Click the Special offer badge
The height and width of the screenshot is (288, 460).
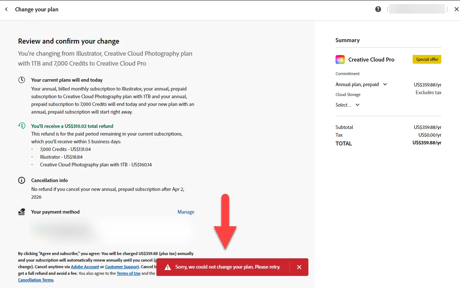pos(427,59)
